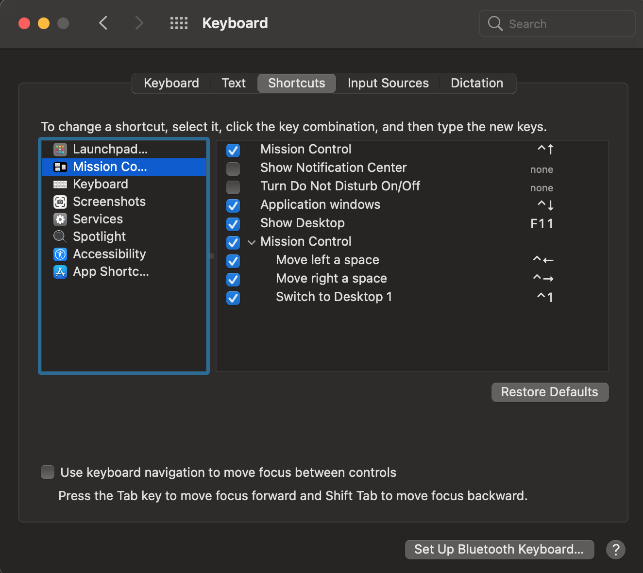Click the Keyboard category icon in sidebar

[60, 185]
